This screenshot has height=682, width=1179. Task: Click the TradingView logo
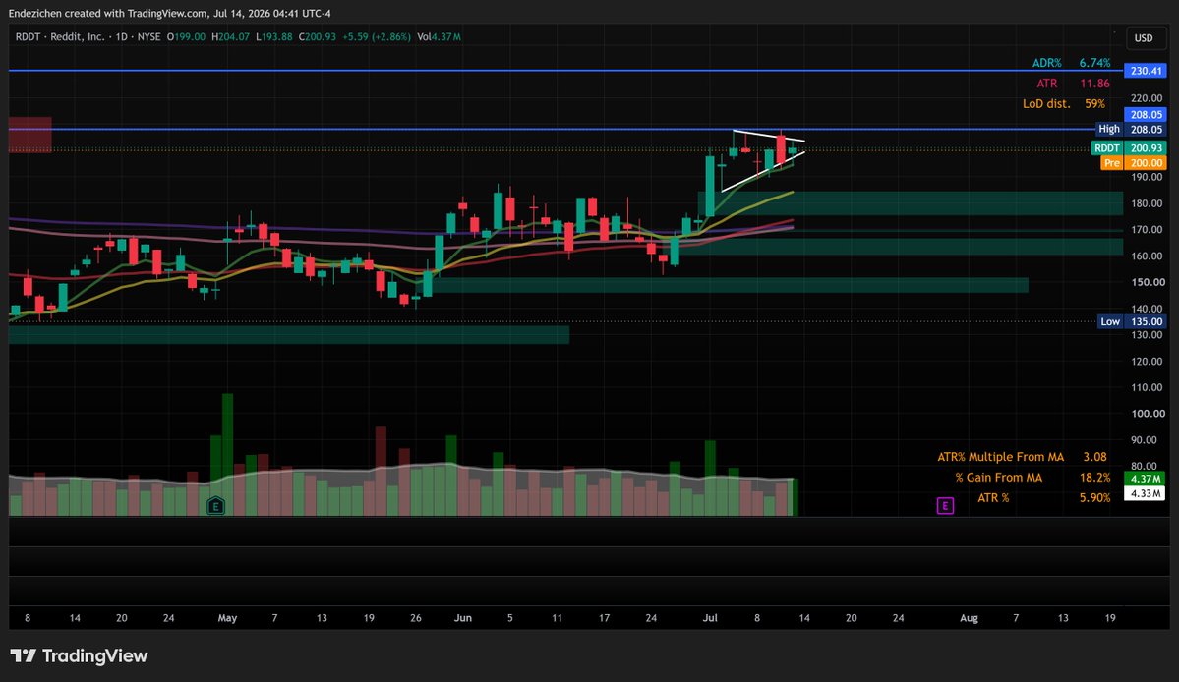[x=79, y=655]
